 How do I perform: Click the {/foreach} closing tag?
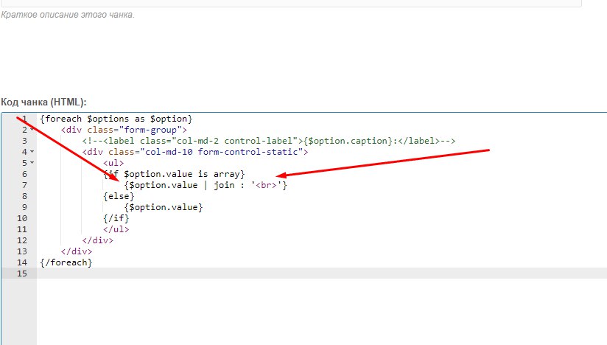point(66,262)
